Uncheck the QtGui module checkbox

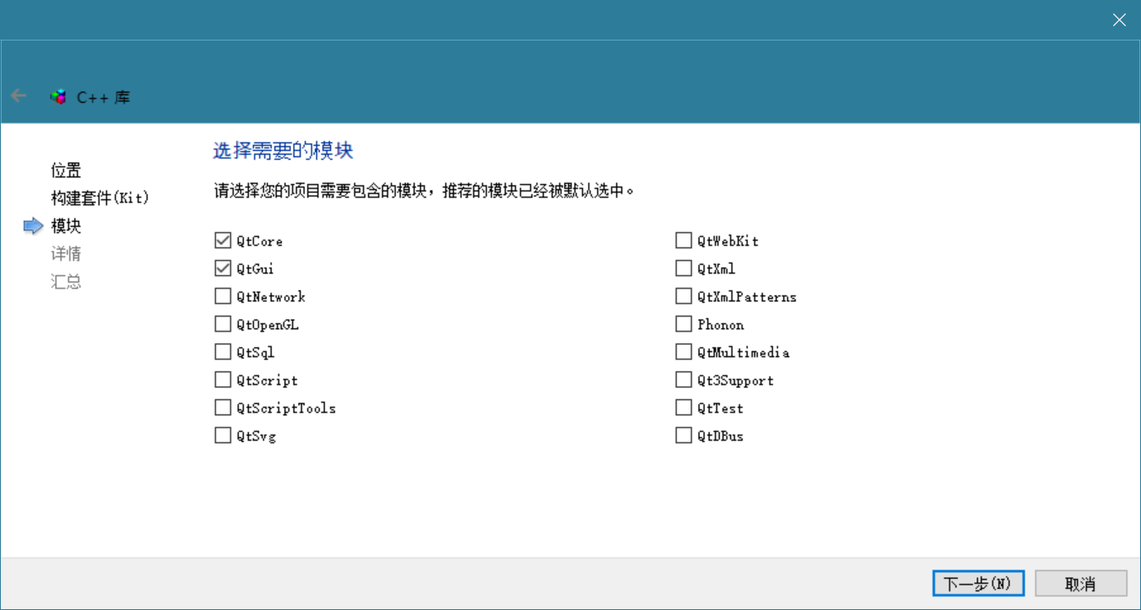point(223,268)
